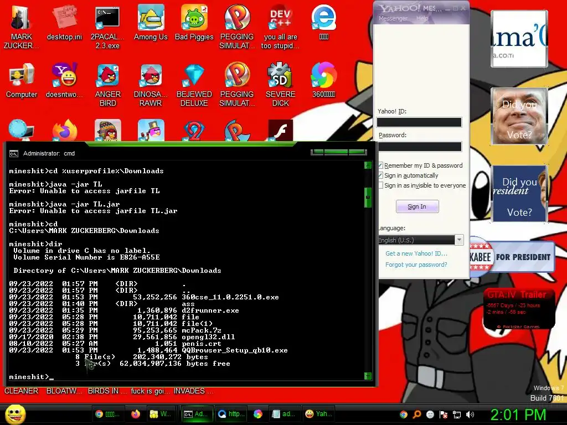Click Forgot your password link

pos(416,265)
